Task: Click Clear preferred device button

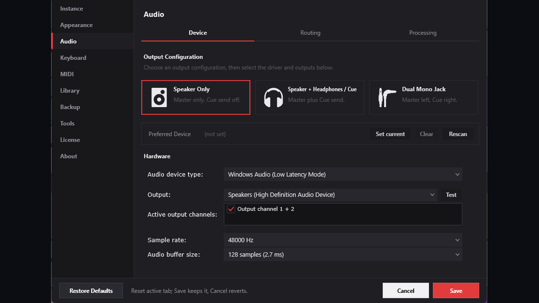Action: [x=426, y=134]
